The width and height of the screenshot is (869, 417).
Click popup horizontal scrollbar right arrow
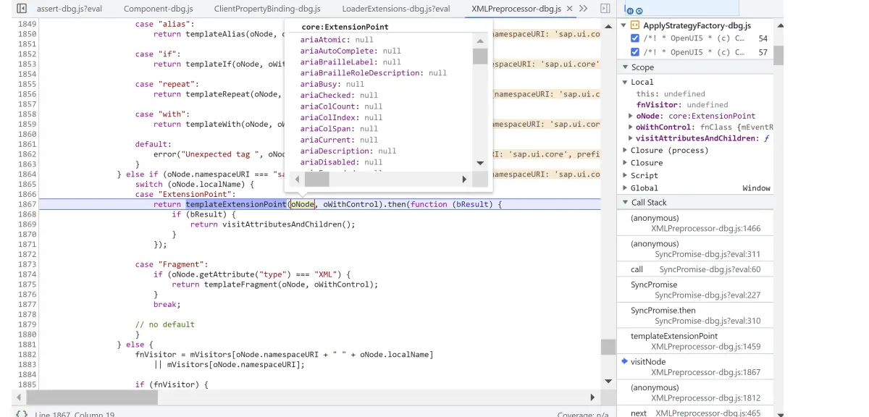pos(464,180)
